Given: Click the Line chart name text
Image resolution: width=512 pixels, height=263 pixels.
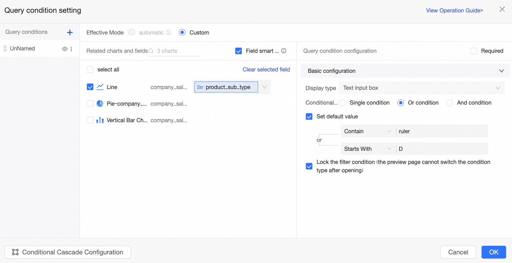Looking at the screenshot, I should (x=112, y=87).
